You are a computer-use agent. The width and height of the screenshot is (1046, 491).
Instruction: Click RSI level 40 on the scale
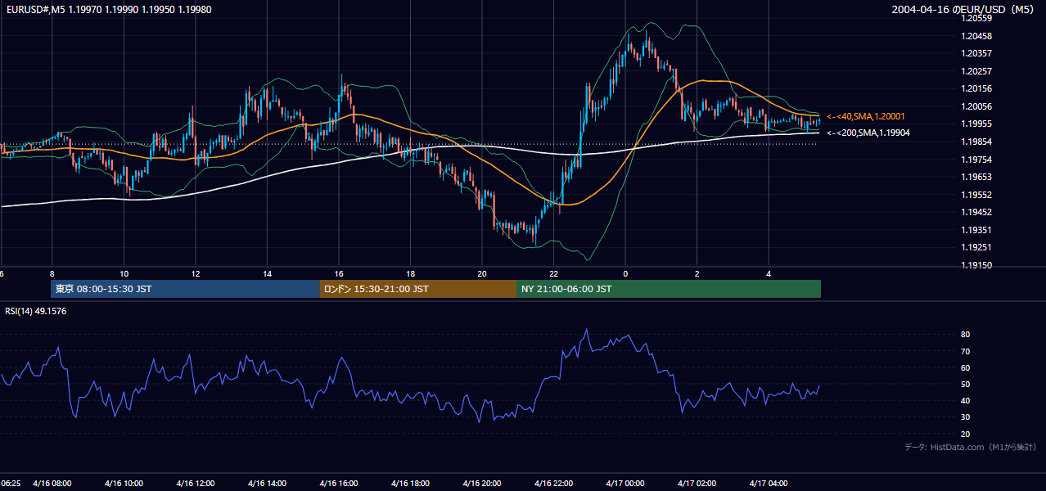coord(965,400)
